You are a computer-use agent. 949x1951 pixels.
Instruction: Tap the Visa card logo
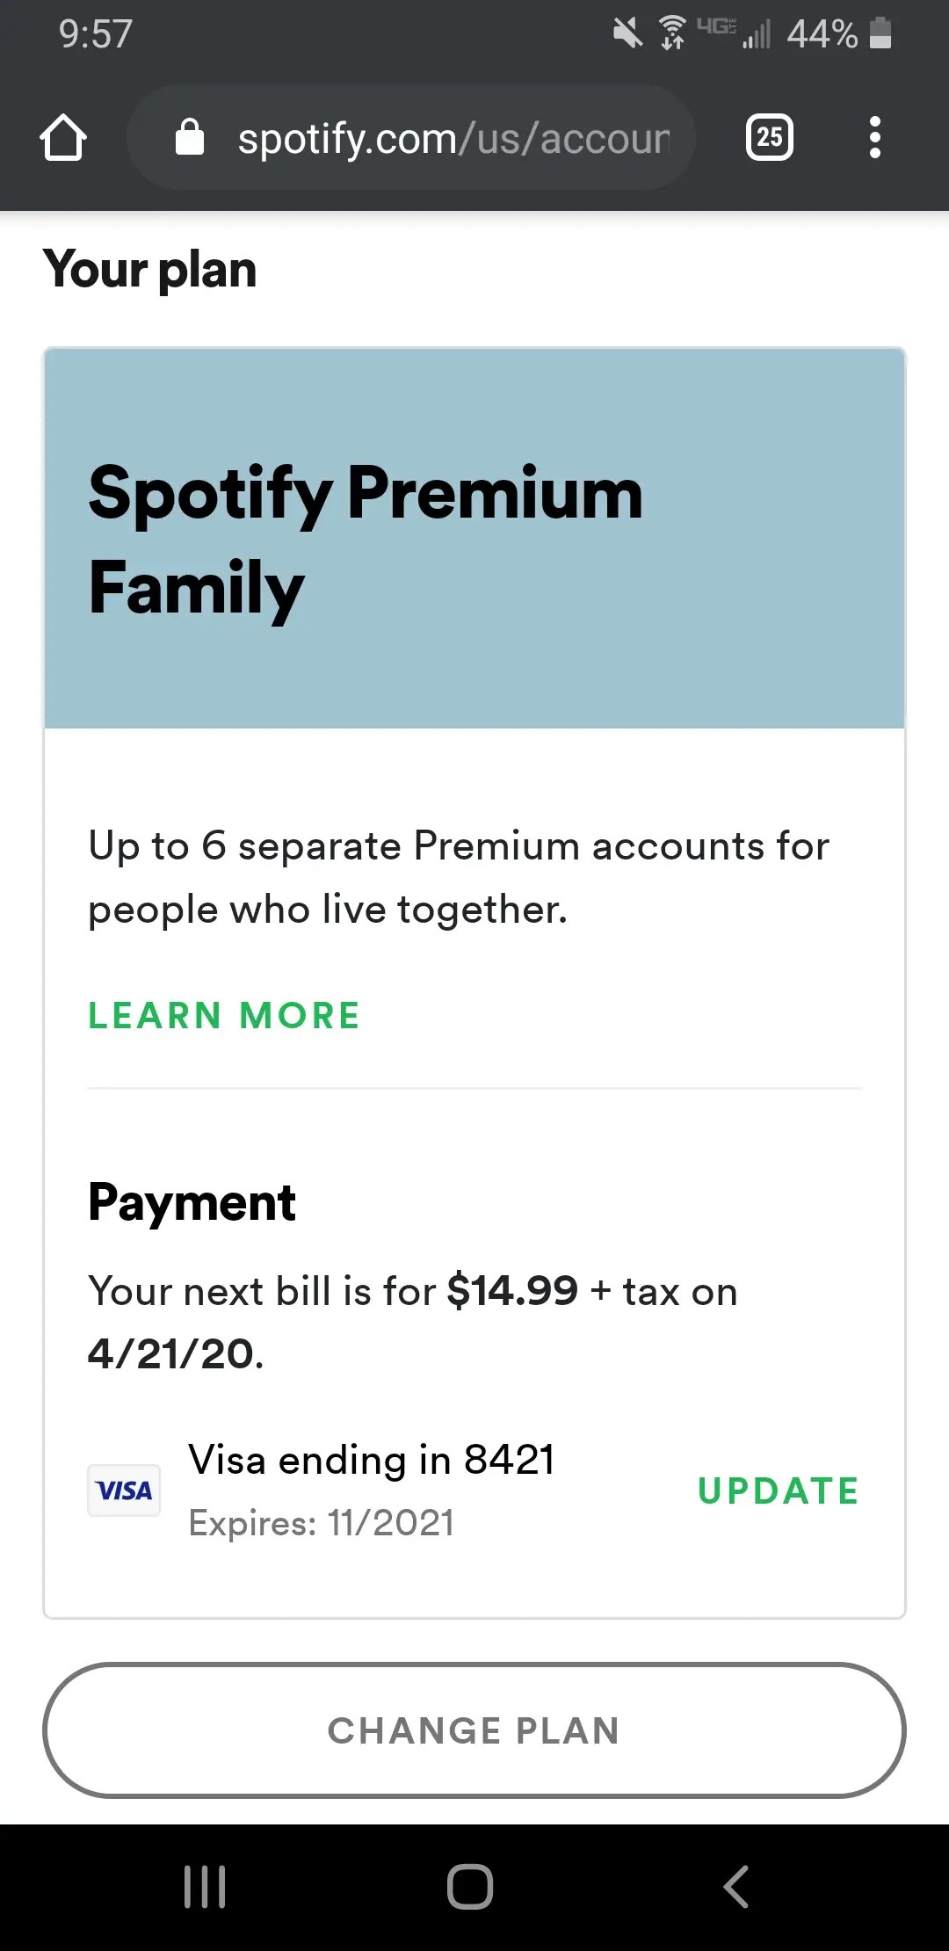[124, 1490]
